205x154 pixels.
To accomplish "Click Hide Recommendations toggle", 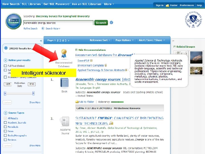I will point(91,50).
